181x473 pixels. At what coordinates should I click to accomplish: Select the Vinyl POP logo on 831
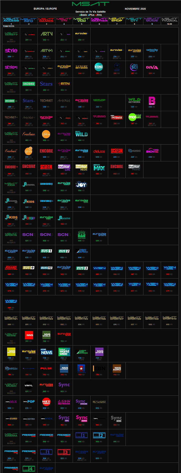[29, 402]
